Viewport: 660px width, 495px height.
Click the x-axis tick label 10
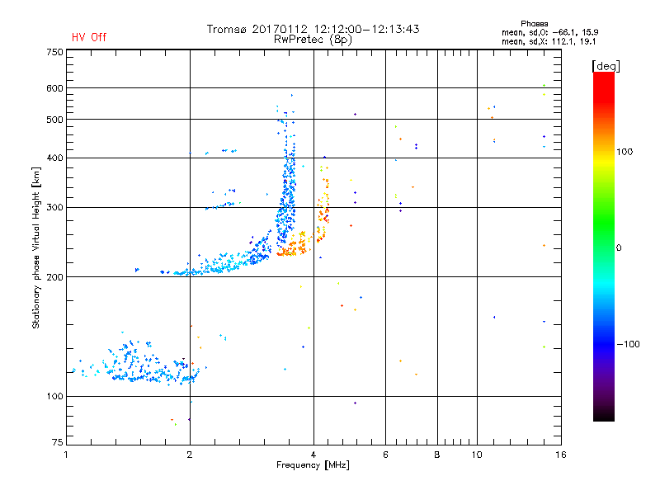477,455
